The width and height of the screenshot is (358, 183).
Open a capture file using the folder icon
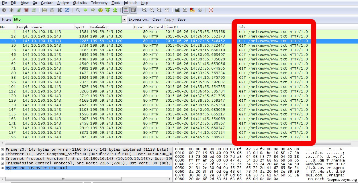[x=44, y=10]
